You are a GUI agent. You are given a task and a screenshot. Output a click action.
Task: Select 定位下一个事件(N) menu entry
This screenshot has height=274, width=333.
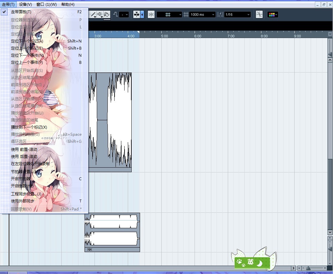(44, 55)
